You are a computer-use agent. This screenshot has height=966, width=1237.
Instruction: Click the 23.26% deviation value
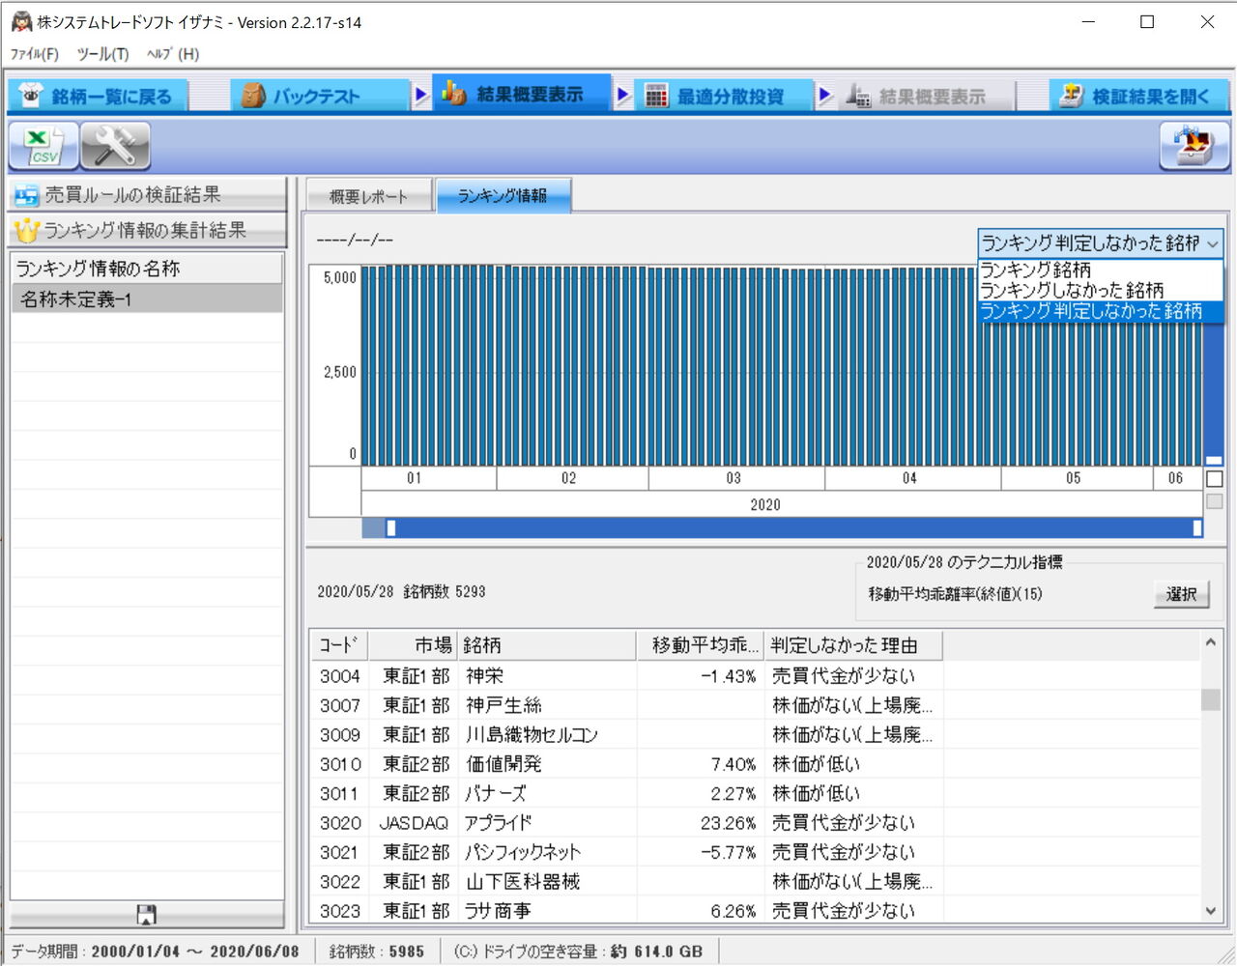729,823
